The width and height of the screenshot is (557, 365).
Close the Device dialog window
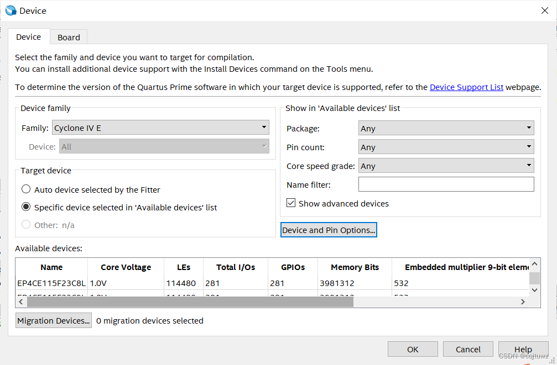pos(544,10)
